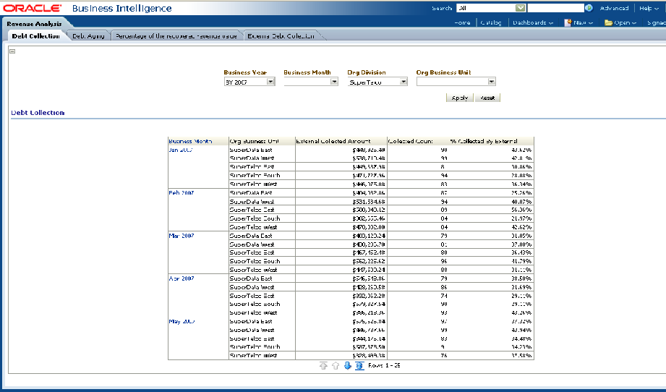Screen dimensions: 666x392
Task: Click the External Collected Amount column header
Action: (x=333, y=141)
